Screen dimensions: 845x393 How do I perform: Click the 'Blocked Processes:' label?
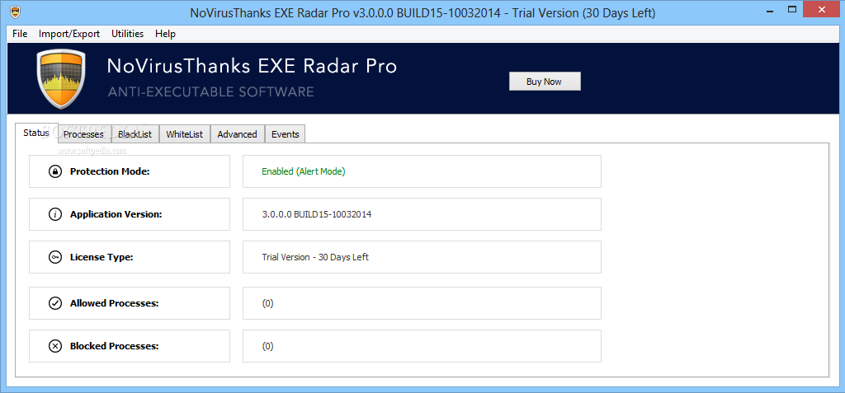click(x=114, y=346)
